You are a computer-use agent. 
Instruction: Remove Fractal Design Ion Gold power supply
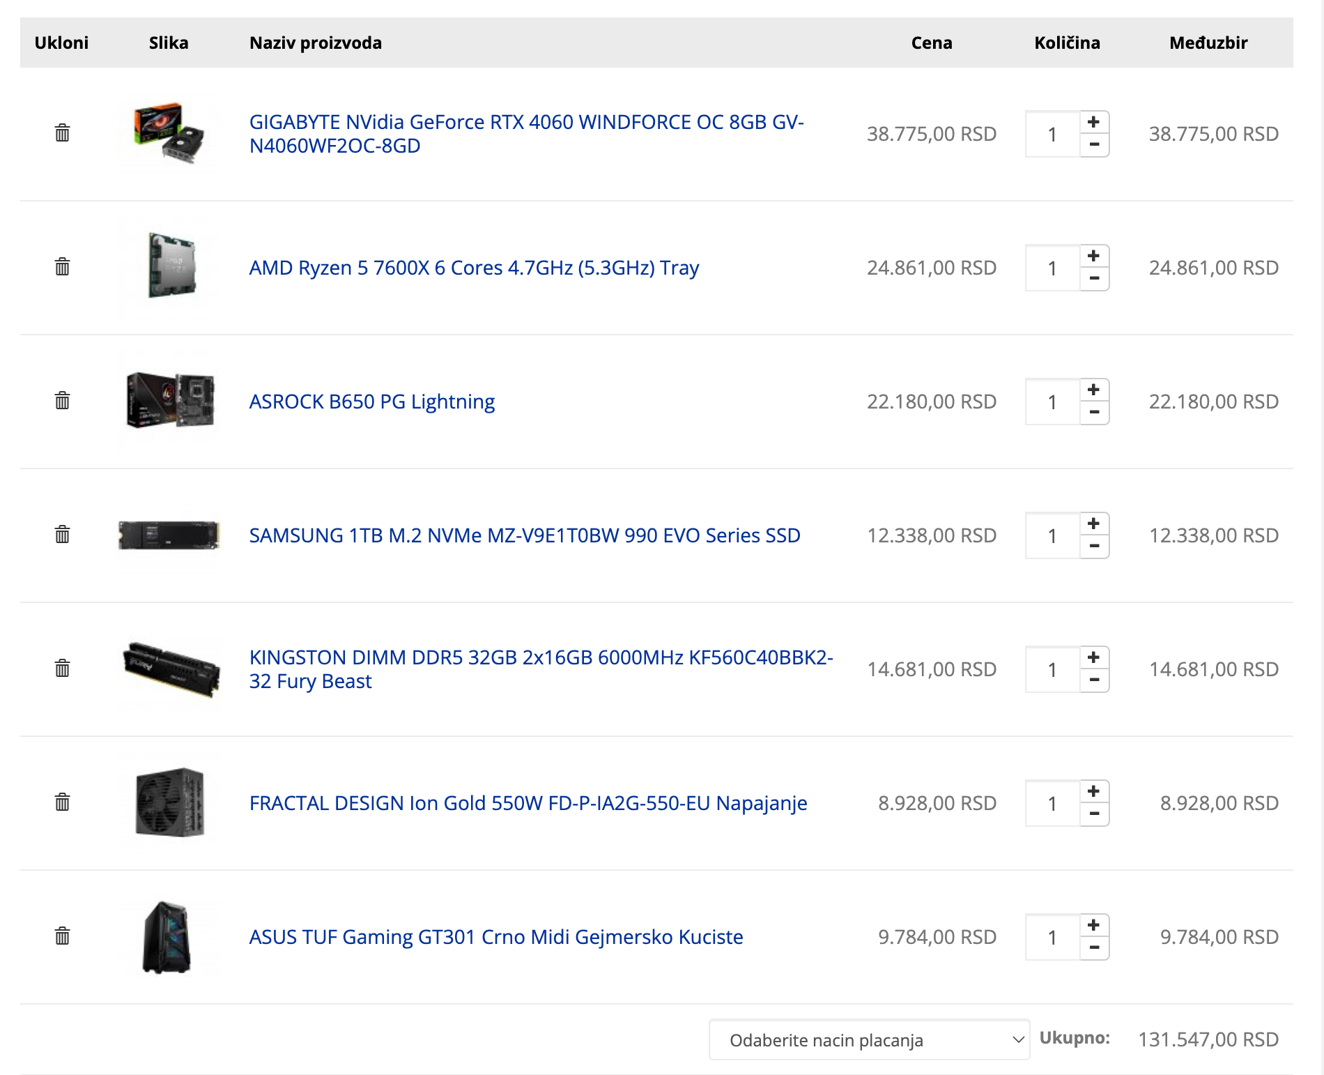click(x=62, y=802)
